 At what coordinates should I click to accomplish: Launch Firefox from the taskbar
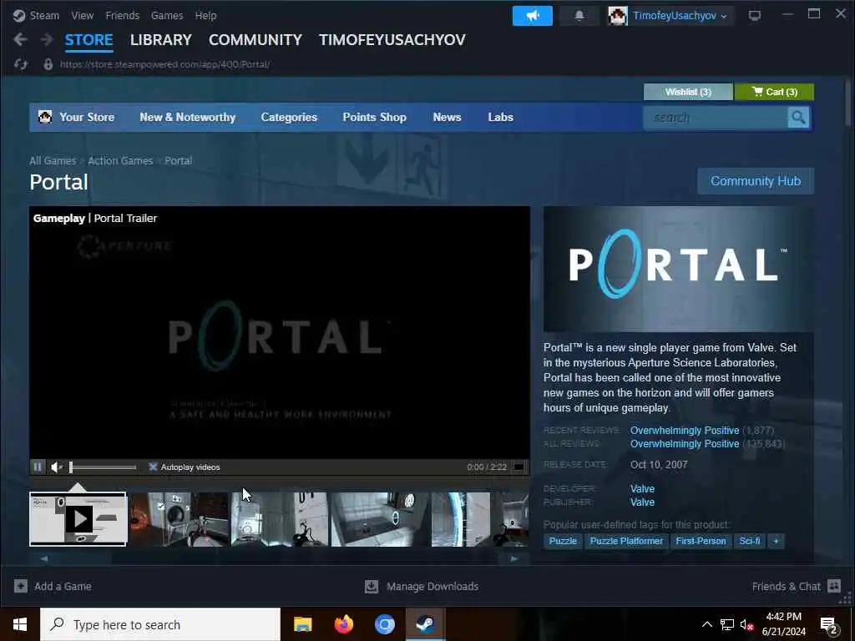tap(343, 624)
